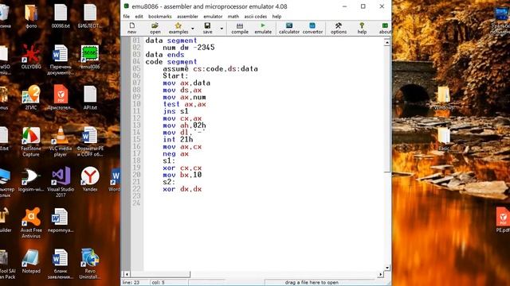Open the edit menu
The height and width of the screenshot is (286, 510).
[139, 16]
